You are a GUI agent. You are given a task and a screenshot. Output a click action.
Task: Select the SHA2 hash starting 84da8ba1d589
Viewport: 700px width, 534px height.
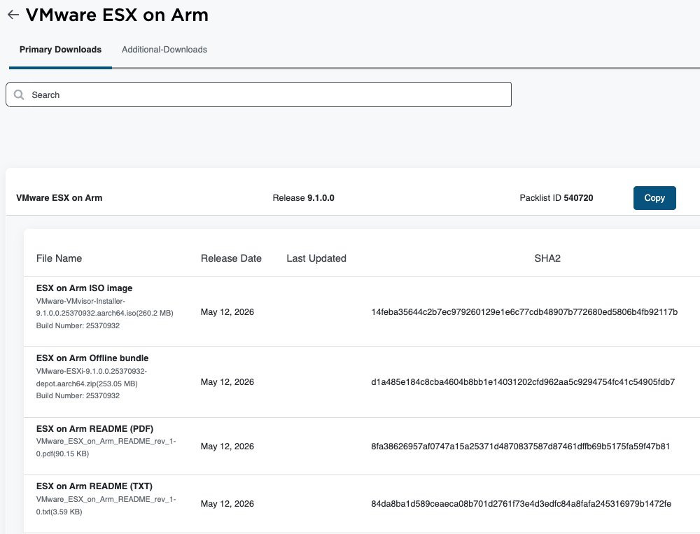tap(521, 504)
